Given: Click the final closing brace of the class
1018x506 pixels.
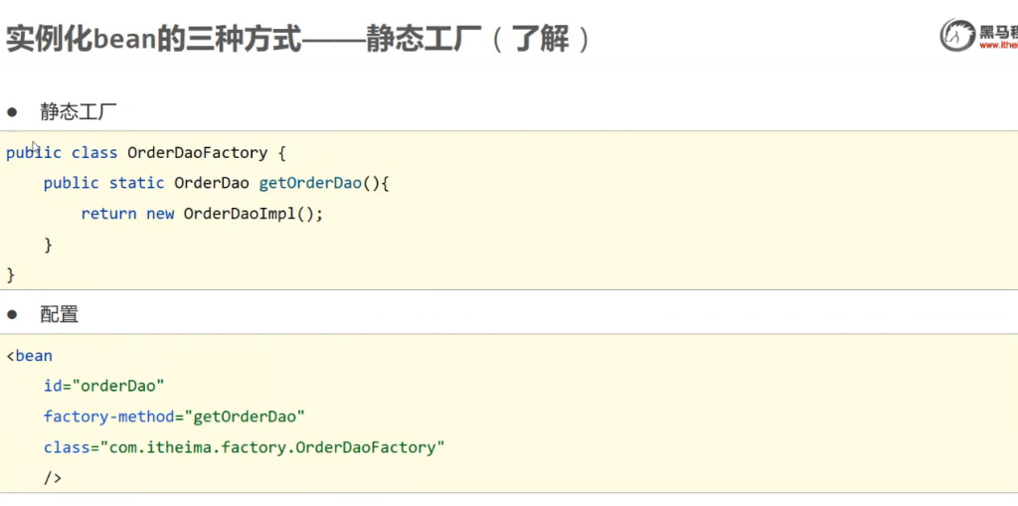Looking at the screenshot, I should pyautogui.click(x=11, y=274).
